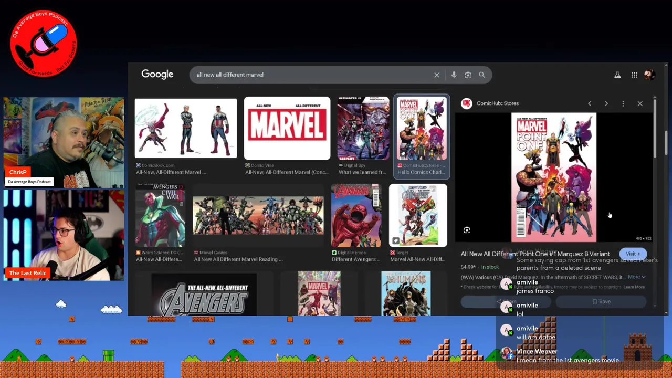Start voice search with the microphone icon
Screen dimensions: 672x378
454,75
